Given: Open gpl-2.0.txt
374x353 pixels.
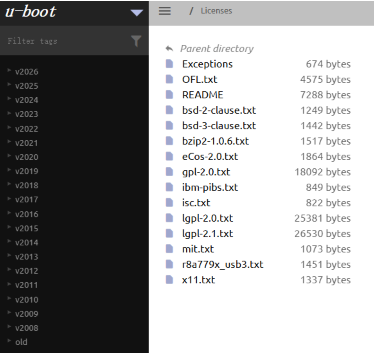Looking at the screenshot, I should point(206,172).
